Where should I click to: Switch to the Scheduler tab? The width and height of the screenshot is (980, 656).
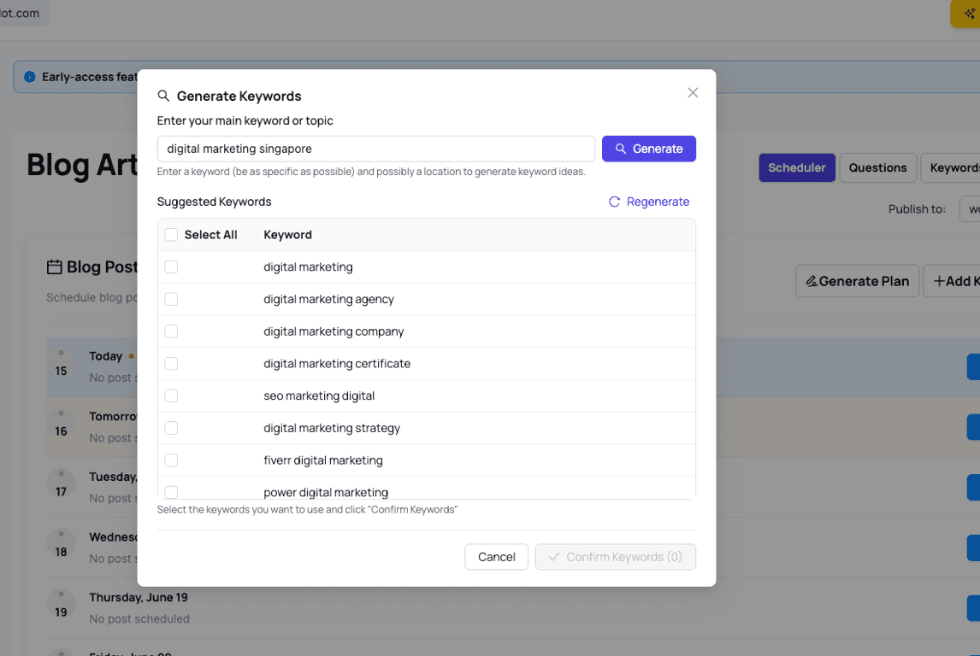pyautogui.click(x=797, y=168)
